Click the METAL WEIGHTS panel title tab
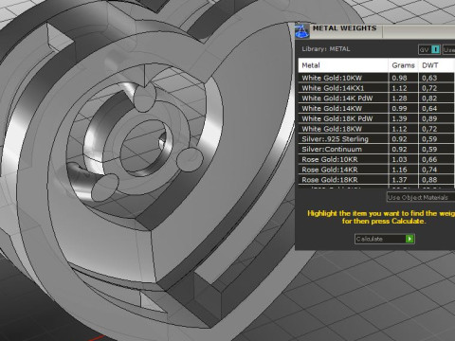This screenshot has width=455, height=341. [345, 28]
